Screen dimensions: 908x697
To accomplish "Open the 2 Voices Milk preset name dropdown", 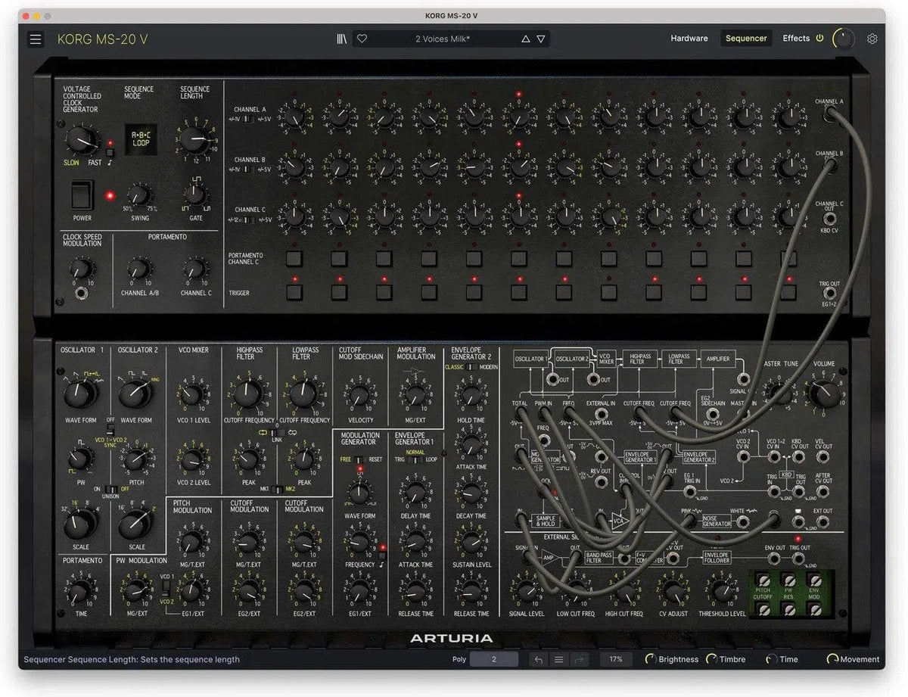I will click(443, 38).
